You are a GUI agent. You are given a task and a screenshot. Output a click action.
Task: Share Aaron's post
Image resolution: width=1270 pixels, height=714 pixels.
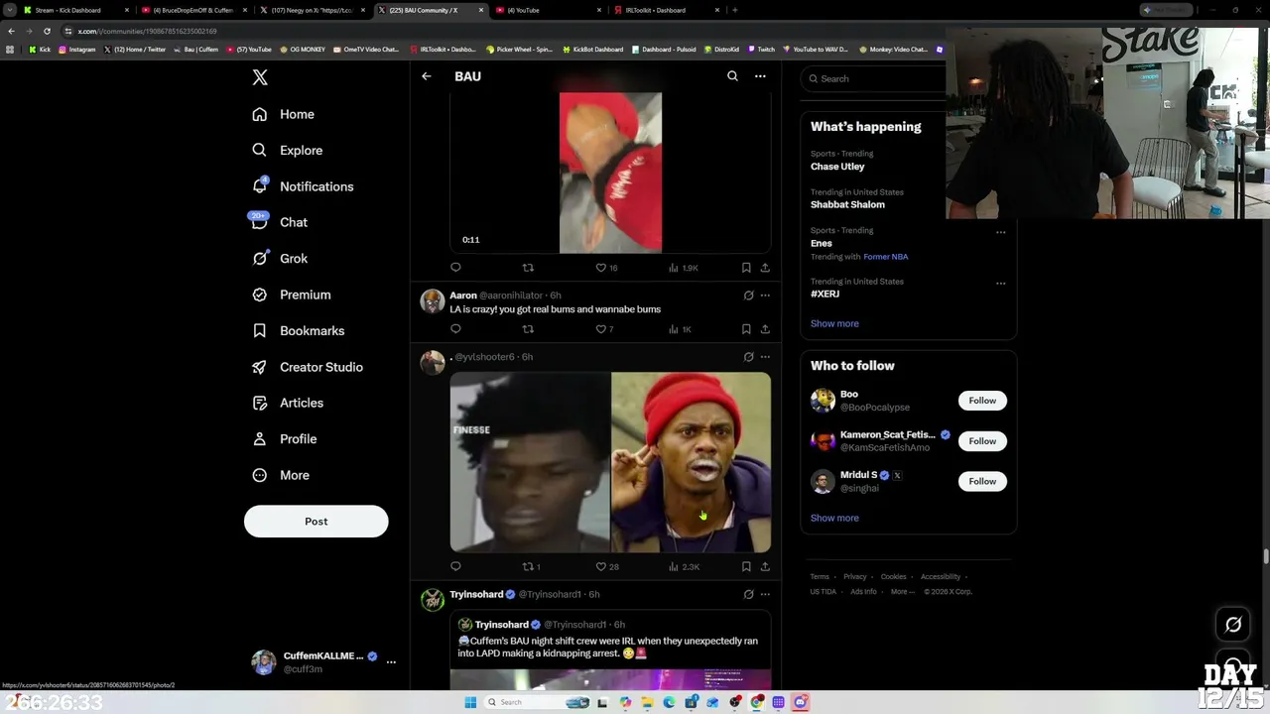click(765, 329)
